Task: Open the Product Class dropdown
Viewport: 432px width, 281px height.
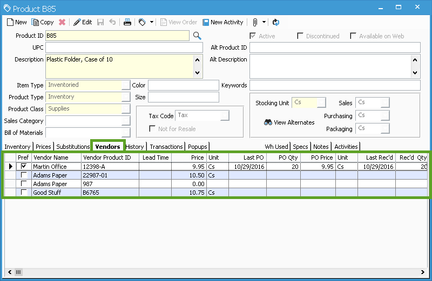Action: click(126, 109)
